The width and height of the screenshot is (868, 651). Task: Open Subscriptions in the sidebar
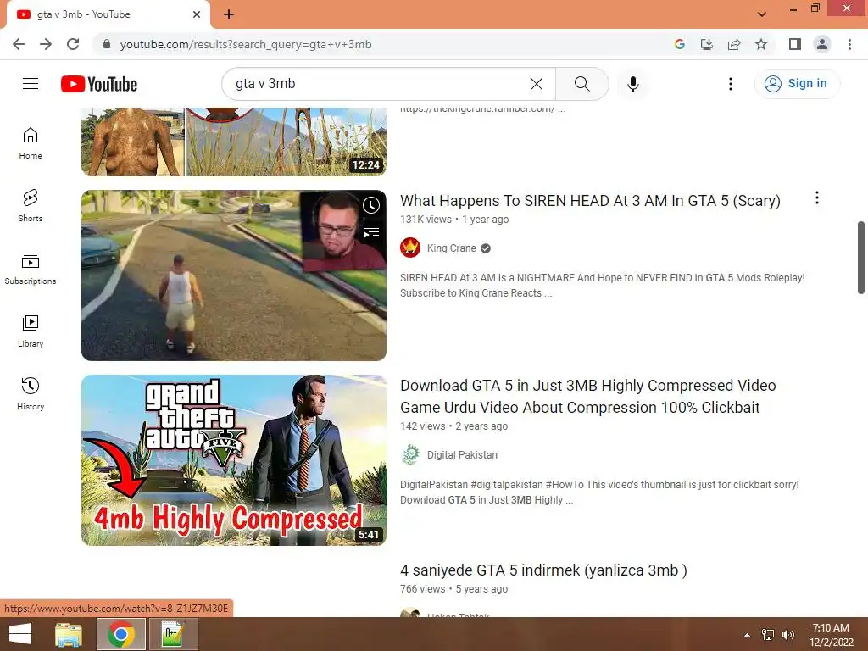31,269
